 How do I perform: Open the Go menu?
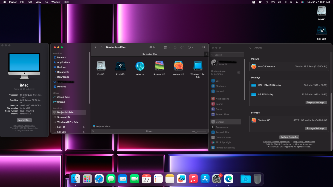[x=46, y=2]
